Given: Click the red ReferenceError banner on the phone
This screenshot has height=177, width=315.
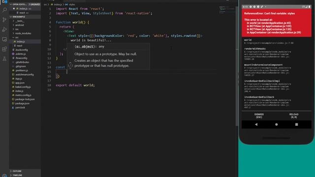Looking at the screenshot, I should [277, 23].
